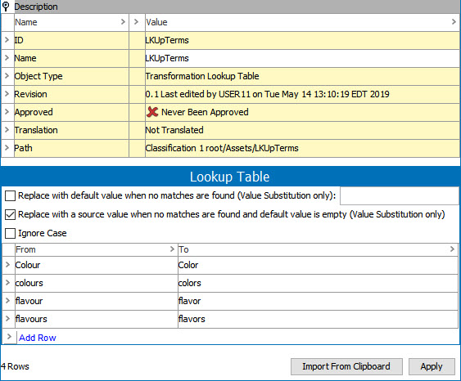This screenshot has width=461, height=381.
Task: Click the Apply button
Action: click(x=432, y=366)
